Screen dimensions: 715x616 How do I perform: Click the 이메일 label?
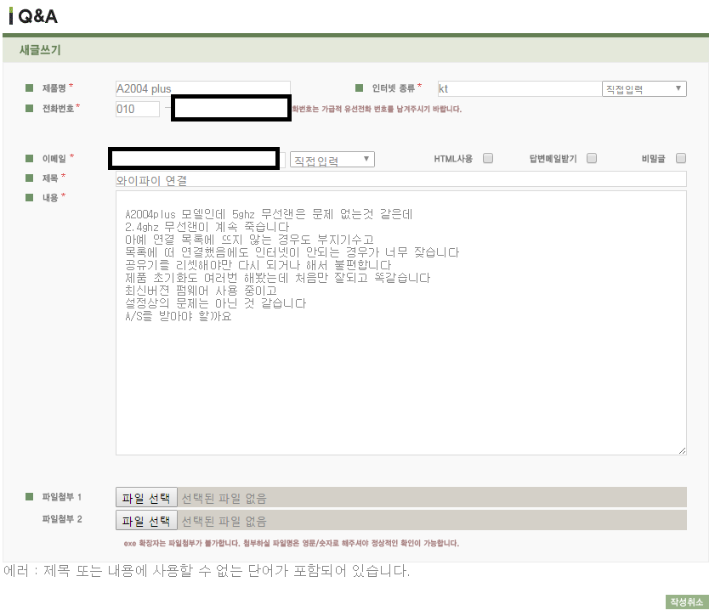54,159
